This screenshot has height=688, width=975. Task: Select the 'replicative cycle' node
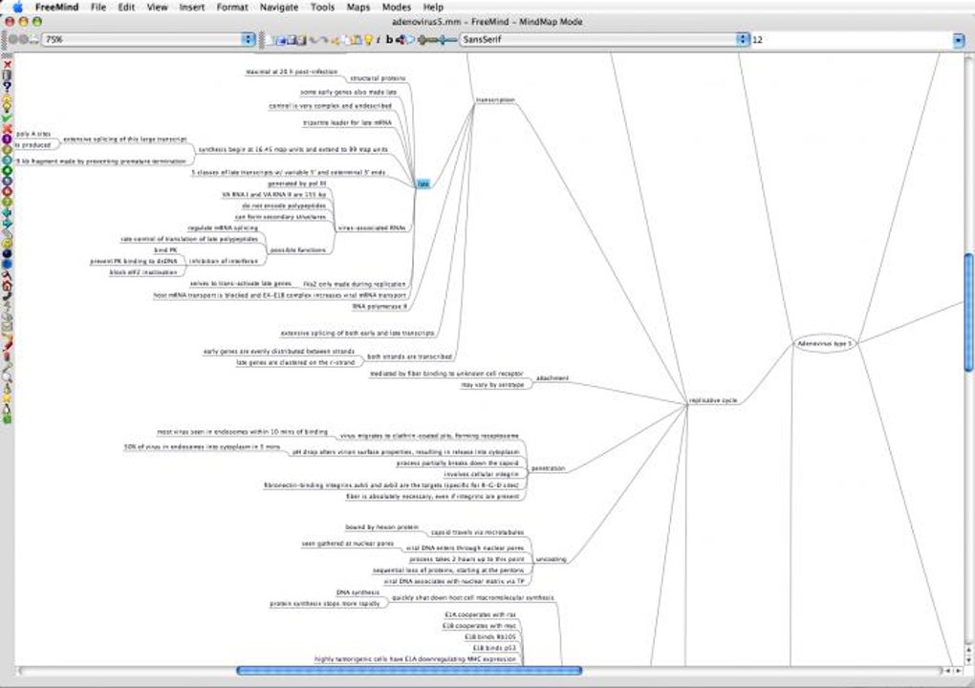[713, 400]
